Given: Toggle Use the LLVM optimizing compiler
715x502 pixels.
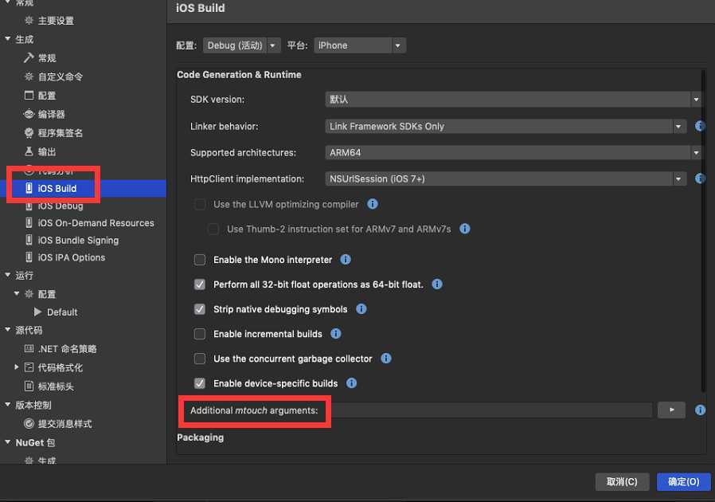Looking at the screenshot, I should coord(200,204).
